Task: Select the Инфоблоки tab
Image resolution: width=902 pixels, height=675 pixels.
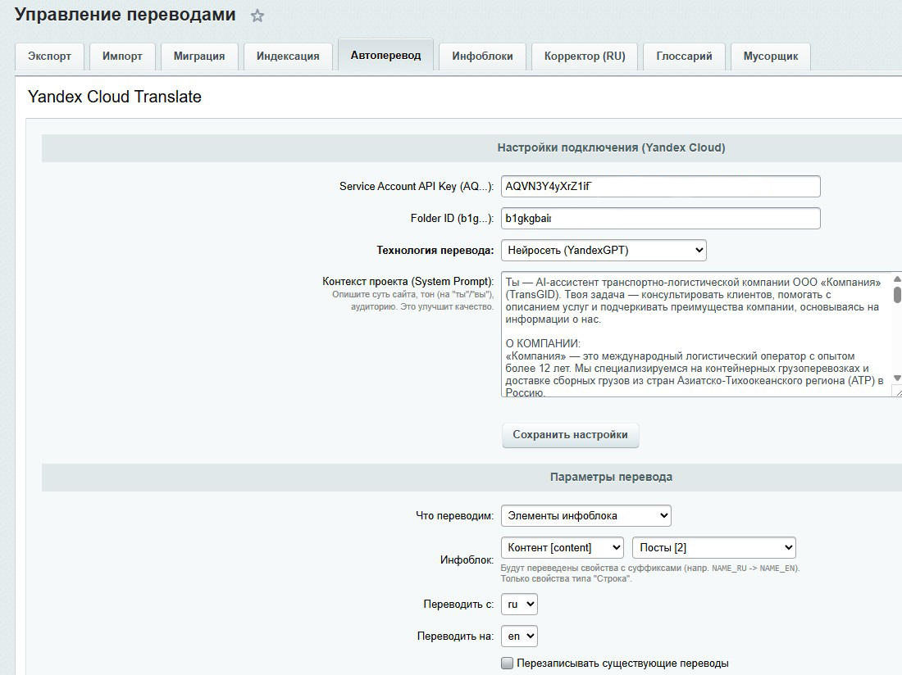Action: 482,57
